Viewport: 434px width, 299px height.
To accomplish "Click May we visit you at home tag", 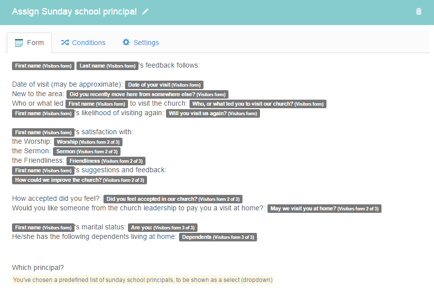I will [324, 208].
